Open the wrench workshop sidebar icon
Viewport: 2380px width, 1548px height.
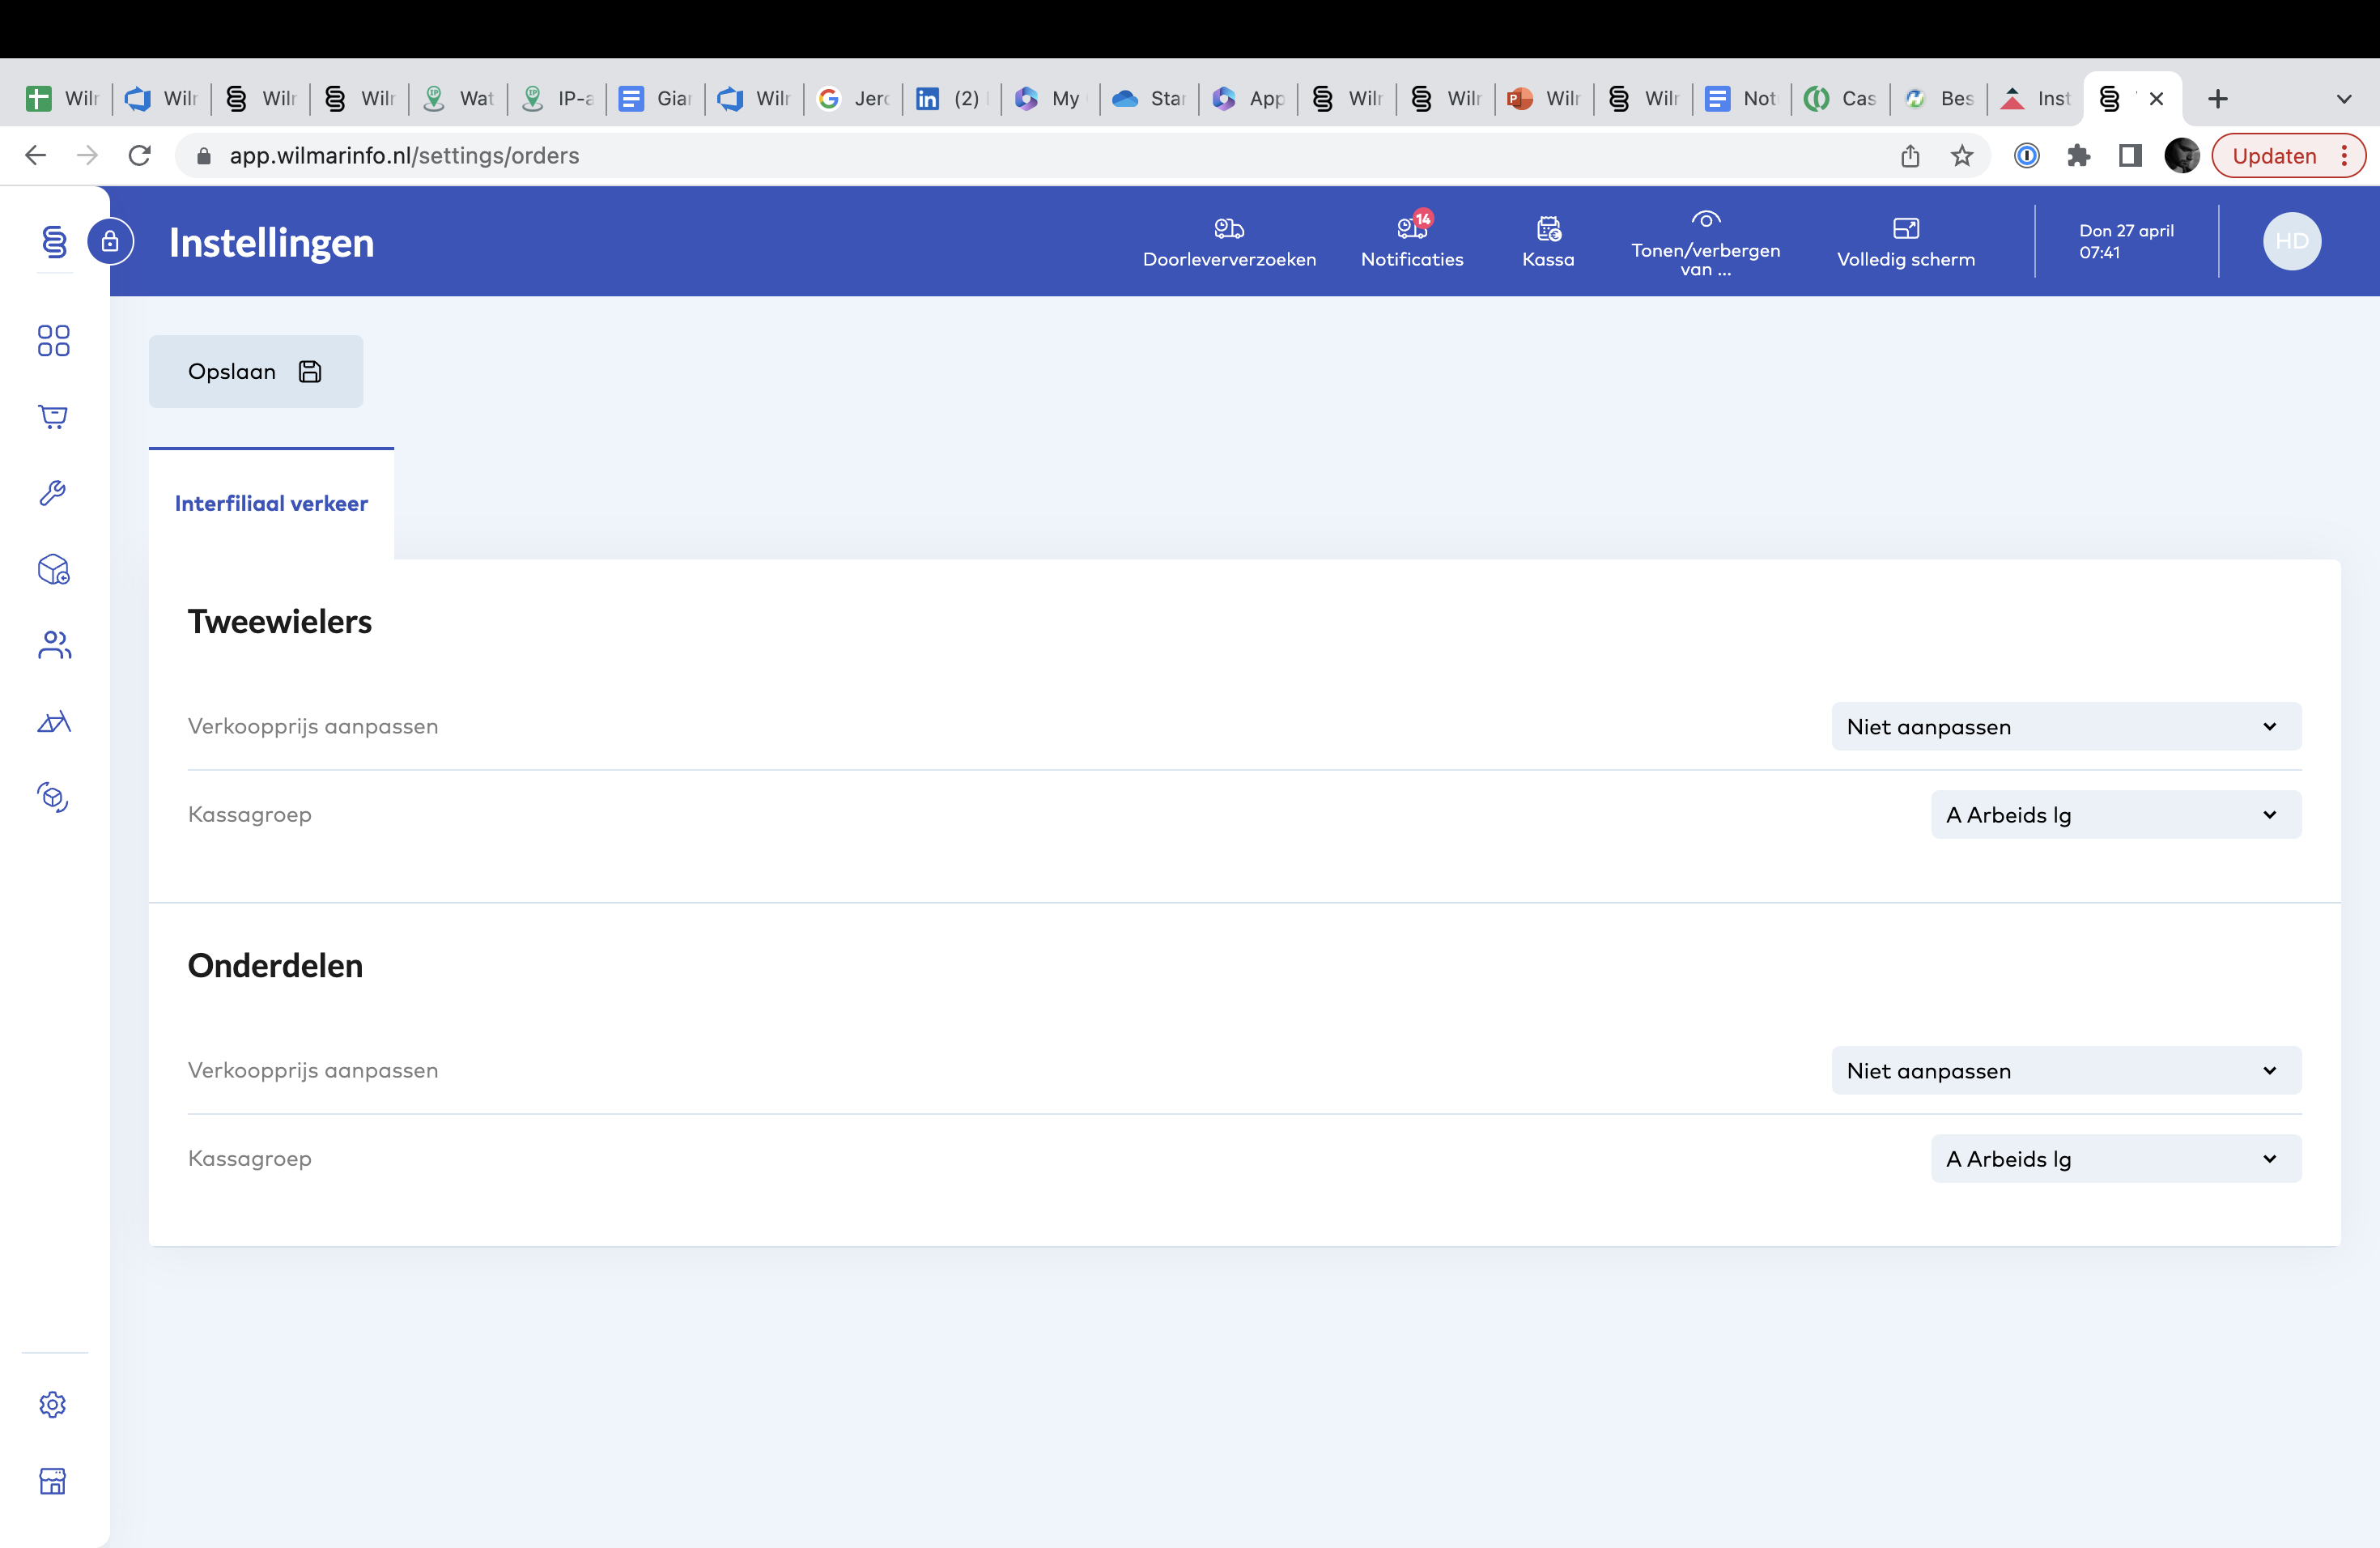pyautogui.click(x=53, y=492)
